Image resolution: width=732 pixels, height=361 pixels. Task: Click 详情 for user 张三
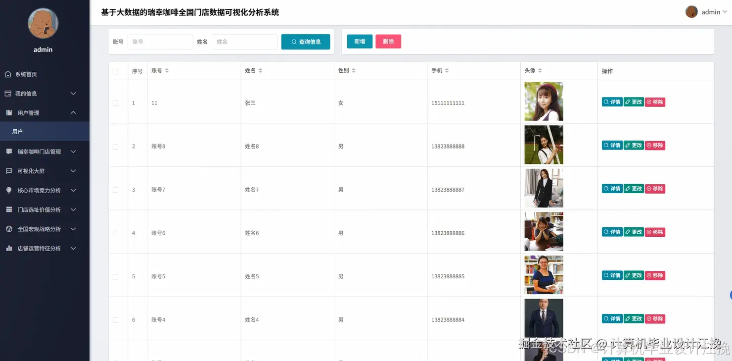612,102
